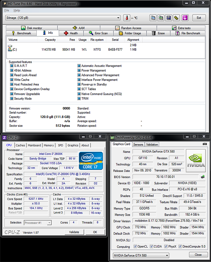
Task: Open the Processor #1 selection dropdown
Action: [38, 223]
